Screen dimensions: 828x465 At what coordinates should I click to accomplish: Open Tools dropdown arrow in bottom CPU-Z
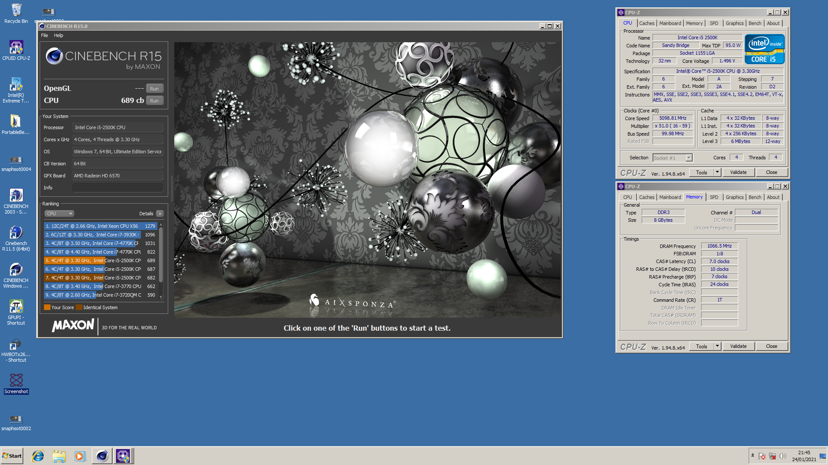tap(717, 347)
